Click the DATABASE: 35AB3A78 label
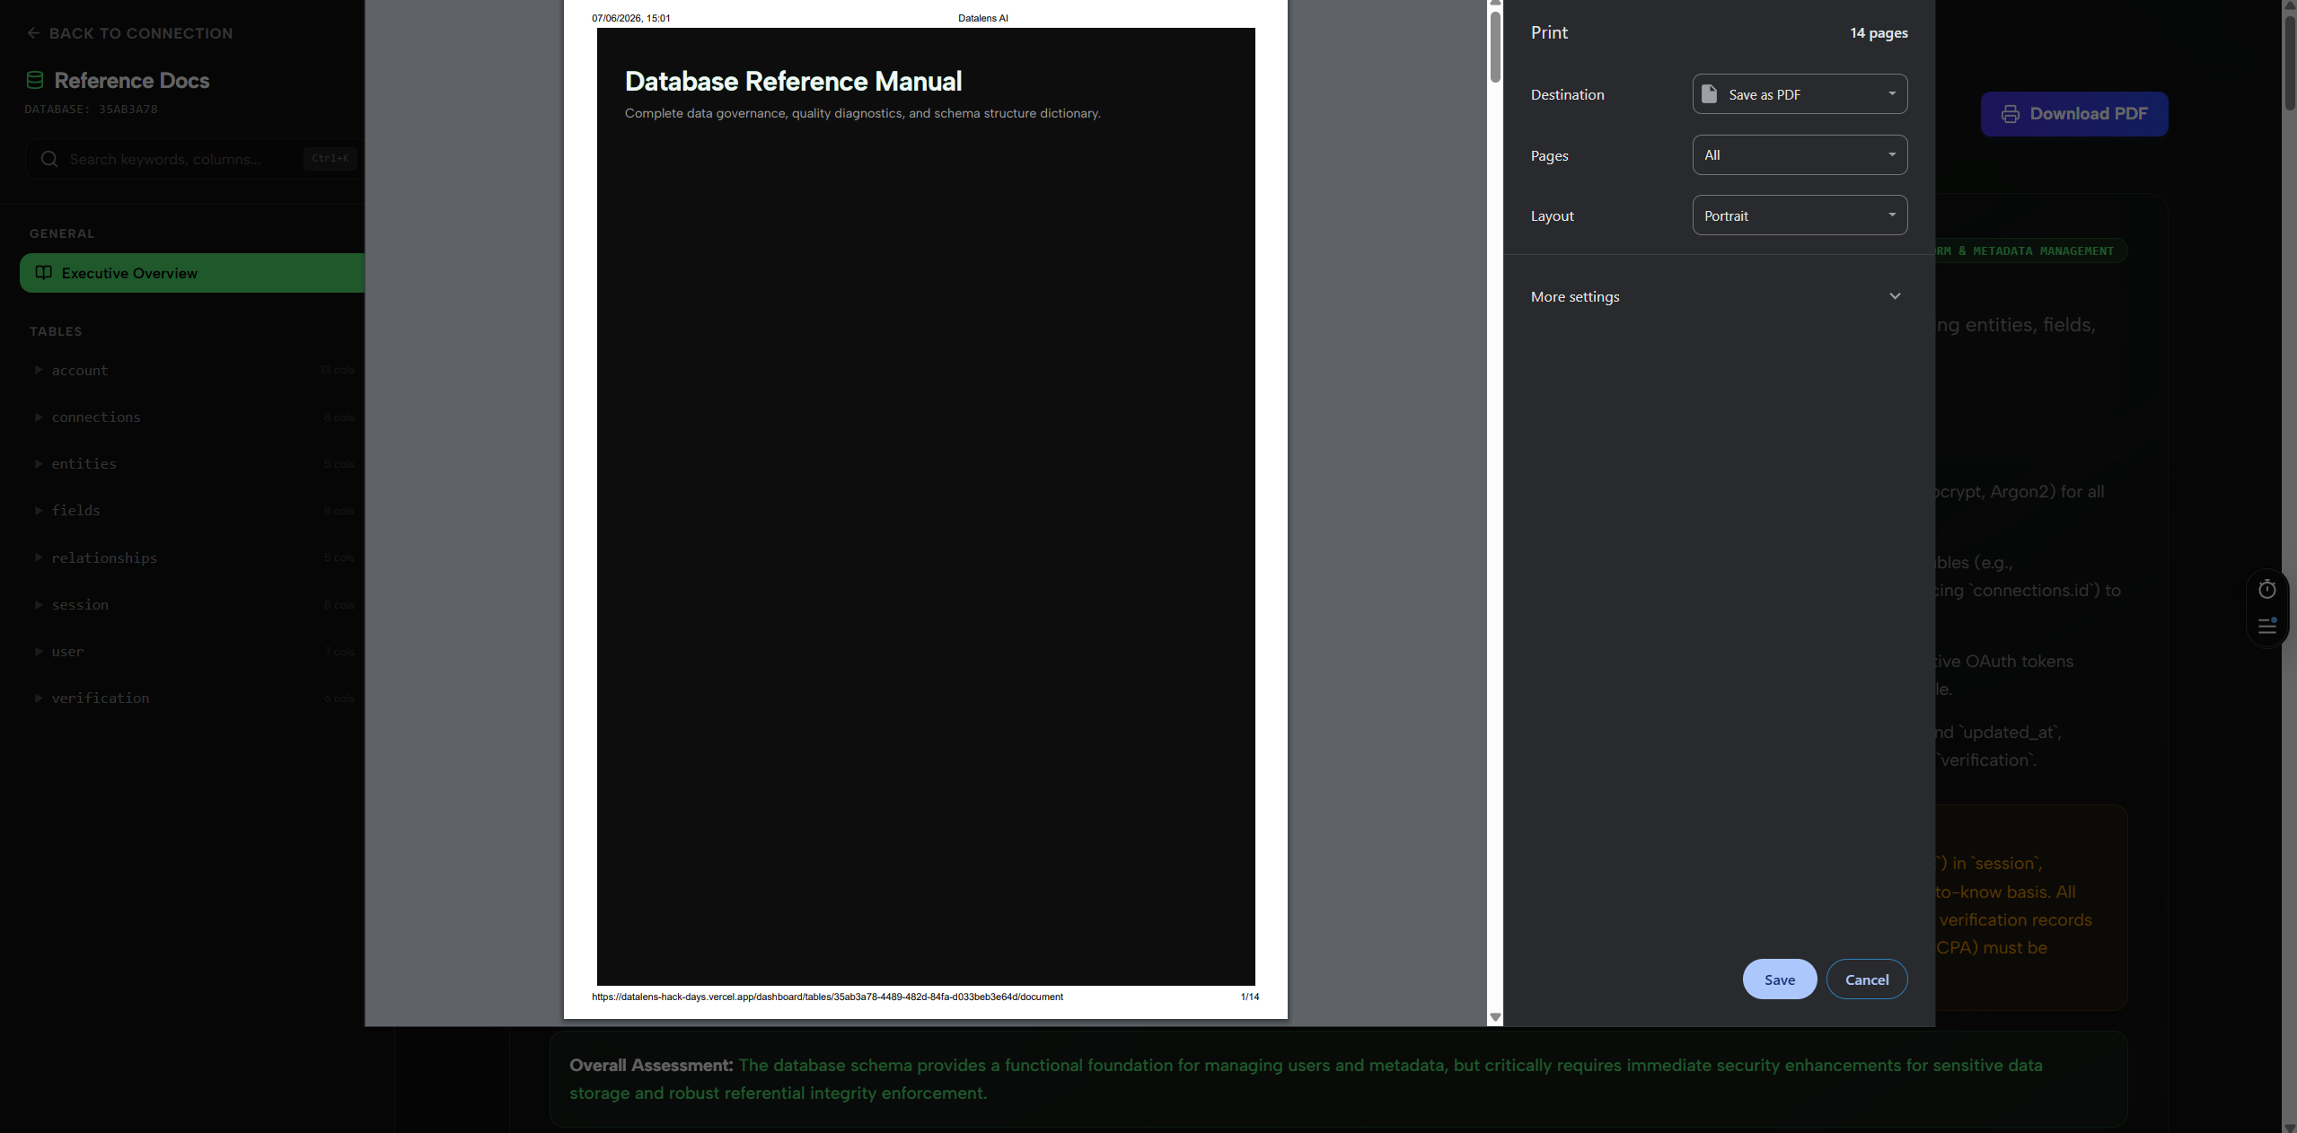 tap(91, 110)
